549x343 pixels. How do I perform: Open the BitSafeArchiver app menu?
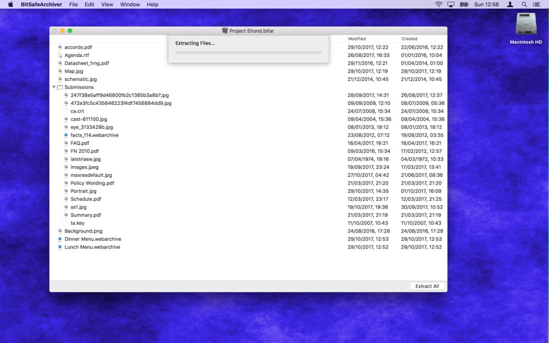click(x=41, y=4)
